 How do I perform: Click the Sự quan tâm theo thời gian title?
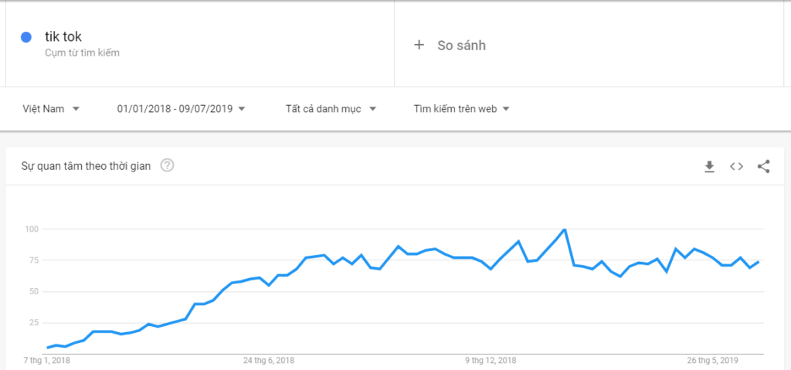point(86,166)
